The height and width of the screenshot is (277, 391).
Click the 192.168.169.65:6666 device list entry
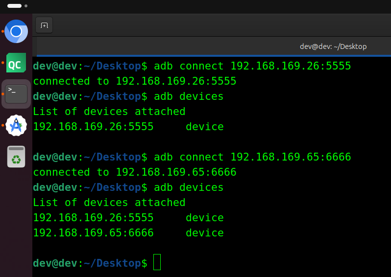point(128,233)
